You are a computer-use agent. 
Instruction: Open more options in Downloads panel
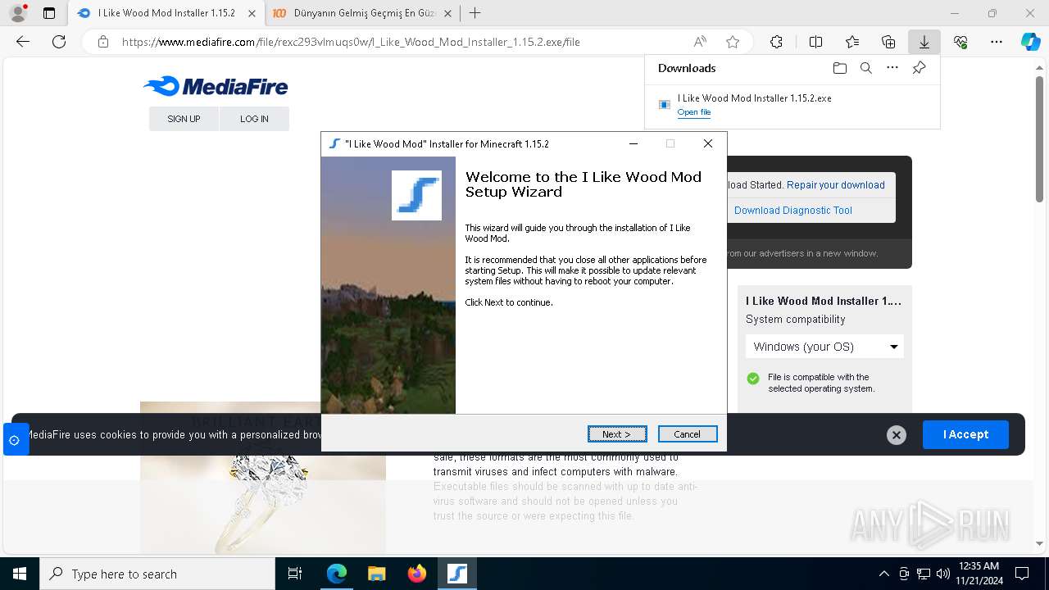892,68
